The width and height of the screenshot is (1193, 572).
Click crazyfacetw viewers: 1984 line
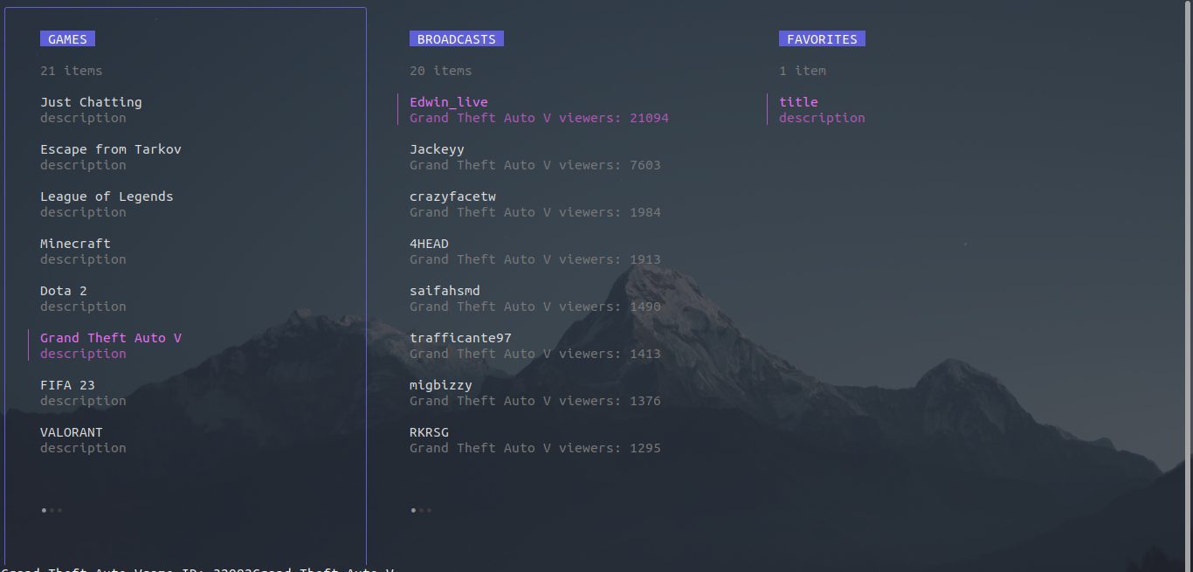point(535,212)
